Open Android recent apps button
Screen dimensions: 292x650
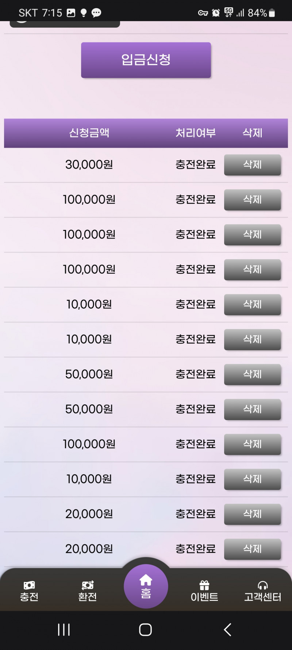pyautogui.click(x=64, y=630)
